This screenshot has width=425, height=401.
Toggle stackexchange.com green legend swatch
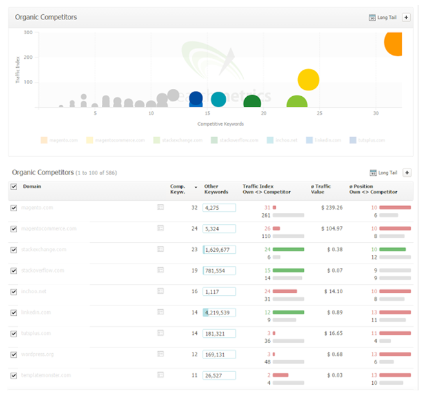click(x=157, y=140)
